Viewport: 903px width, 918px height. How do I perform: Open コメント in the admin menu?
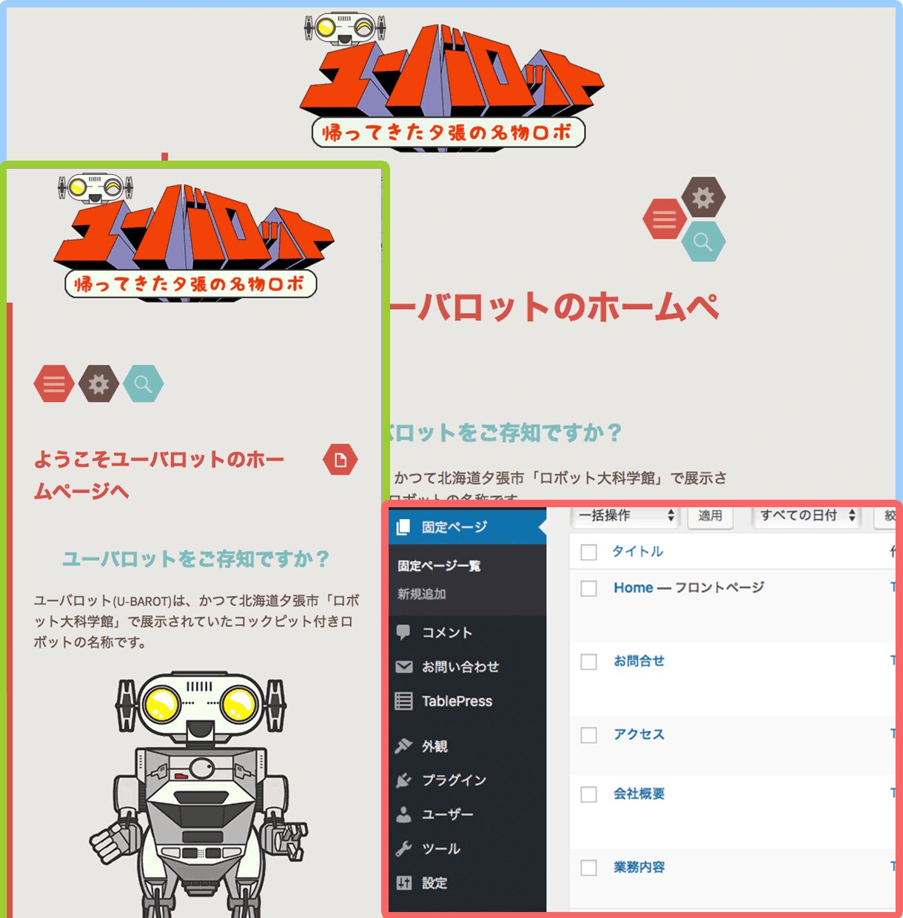tap(468, 632)
